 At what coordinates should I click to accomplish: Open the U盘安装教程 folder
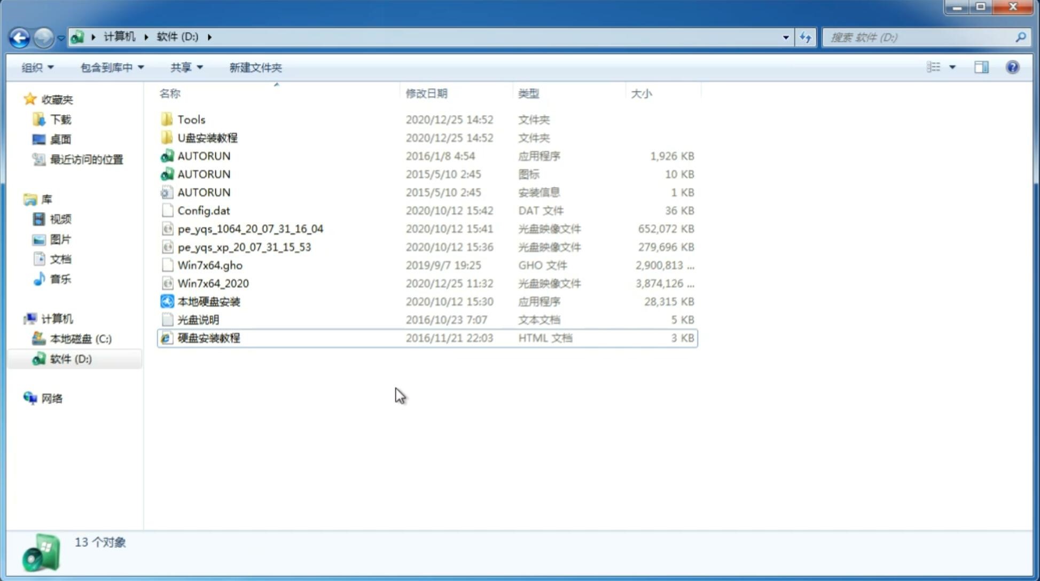click(207, 137)
